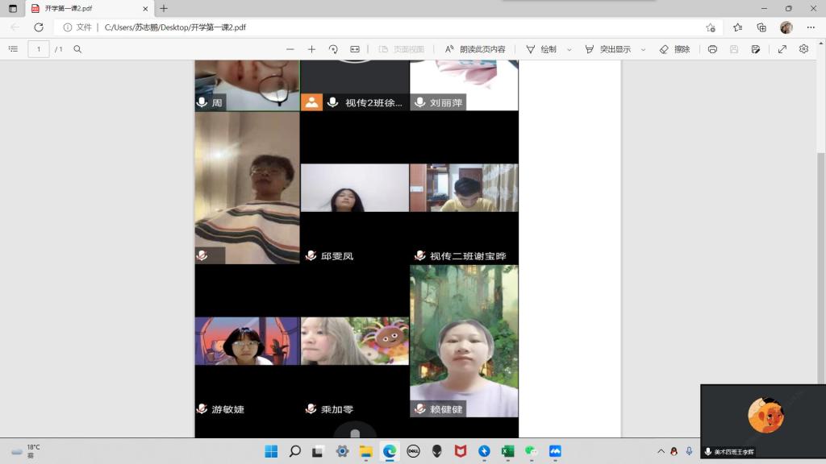Viewport: 826px width, 464px height.
Task: Open Tencent Meeting from the taskbar
Action: [555, 451]
